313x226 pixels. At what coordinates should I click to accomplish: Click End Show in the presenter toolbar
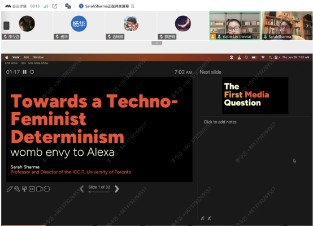click(x=11, y=63)
